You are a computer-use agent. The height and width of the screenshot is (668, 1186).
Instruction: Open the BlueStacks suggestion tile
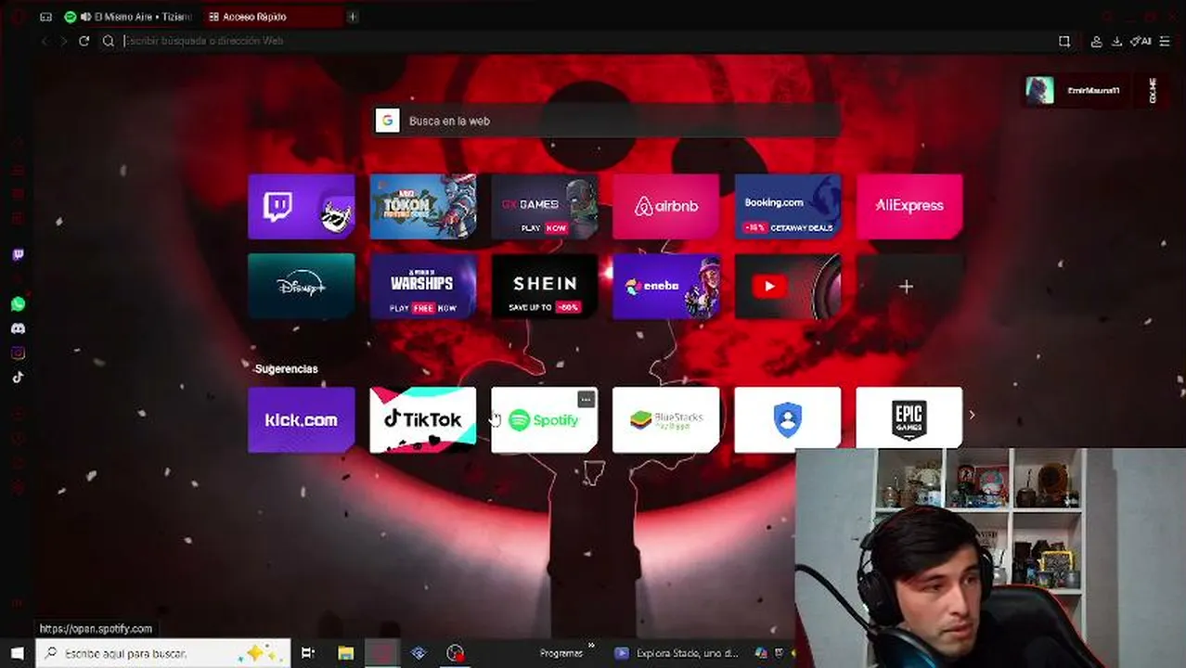click(666, 419)
